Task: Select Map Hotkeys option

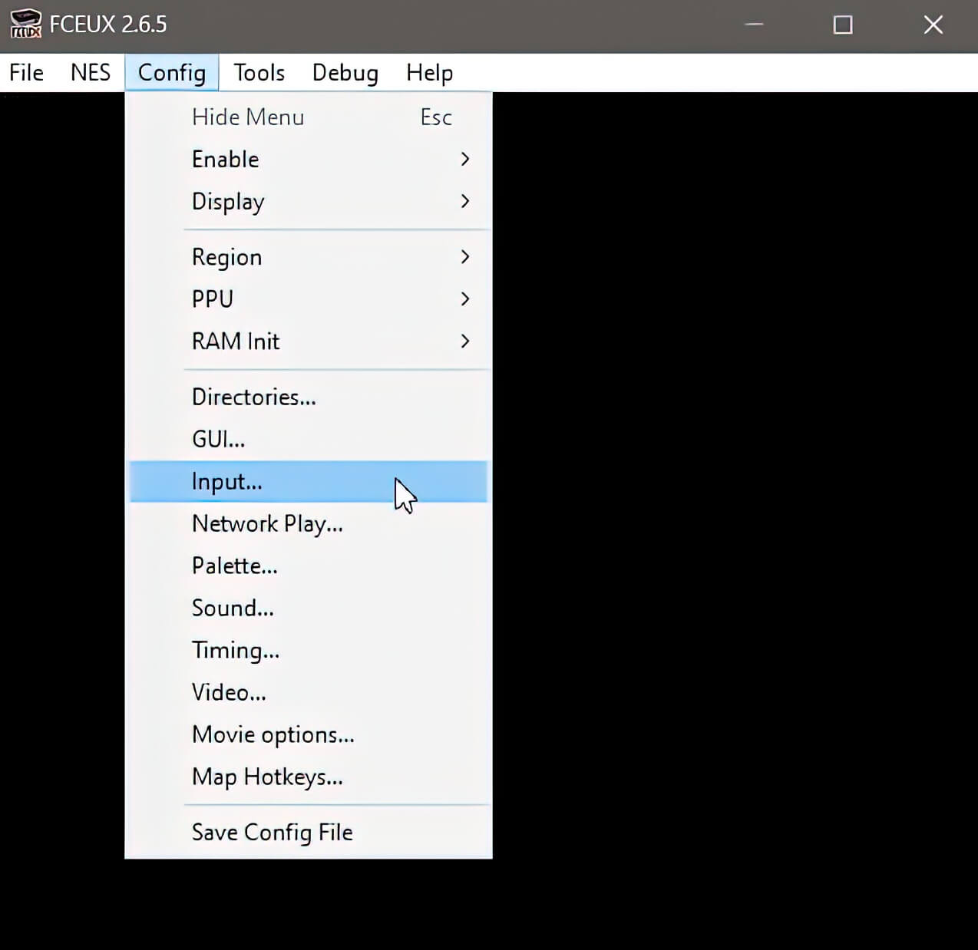Action: point(267,777)
